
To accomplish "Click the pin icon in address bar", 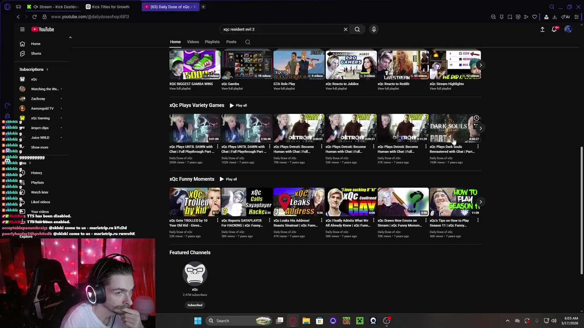I will click(x=501, y=17).
